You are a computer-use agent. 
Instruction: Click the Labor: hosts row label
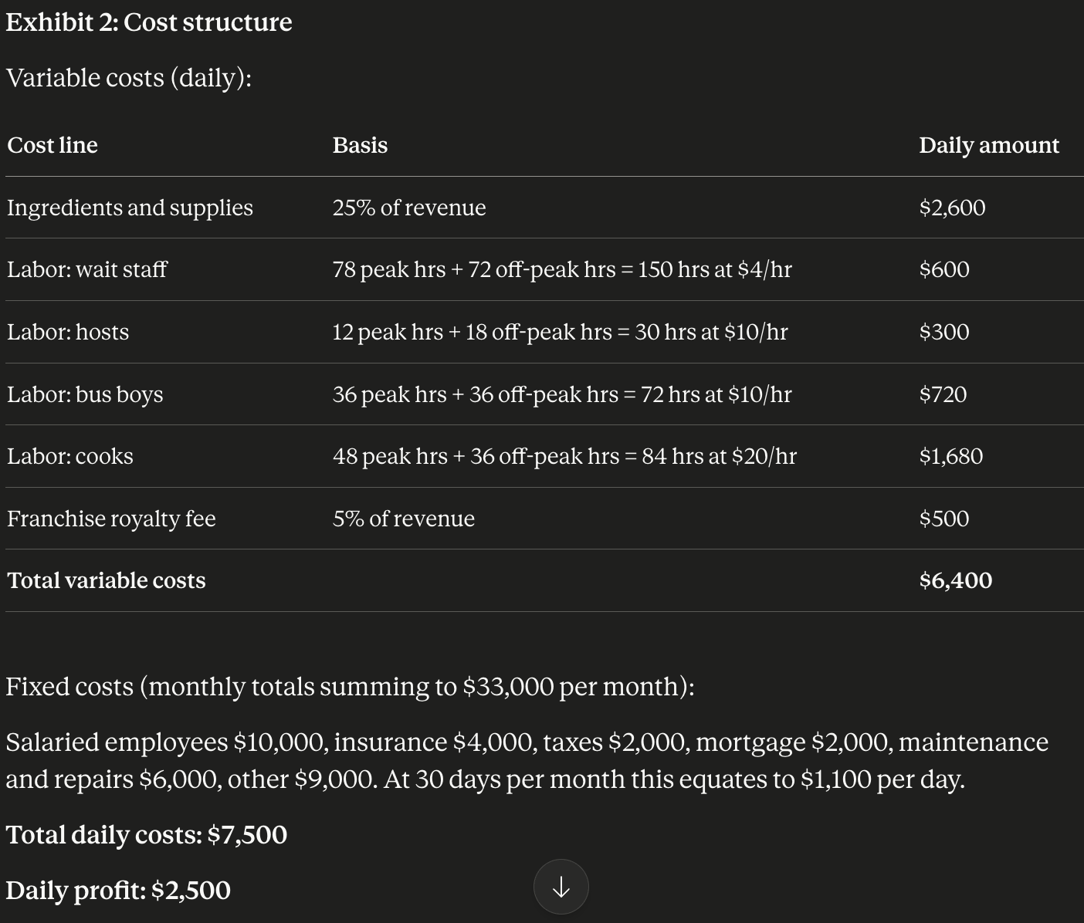[x=68, y=332]
